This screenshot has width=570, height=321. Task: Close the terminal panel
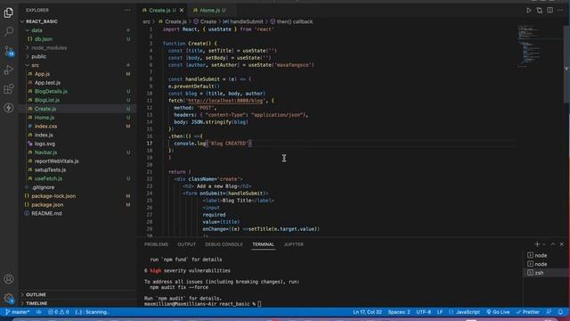(x=562, y=244)
